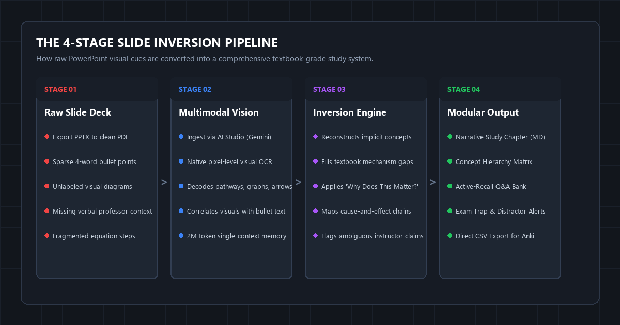Click 'Unlabeled visual diagrams' text

(92, 187)
